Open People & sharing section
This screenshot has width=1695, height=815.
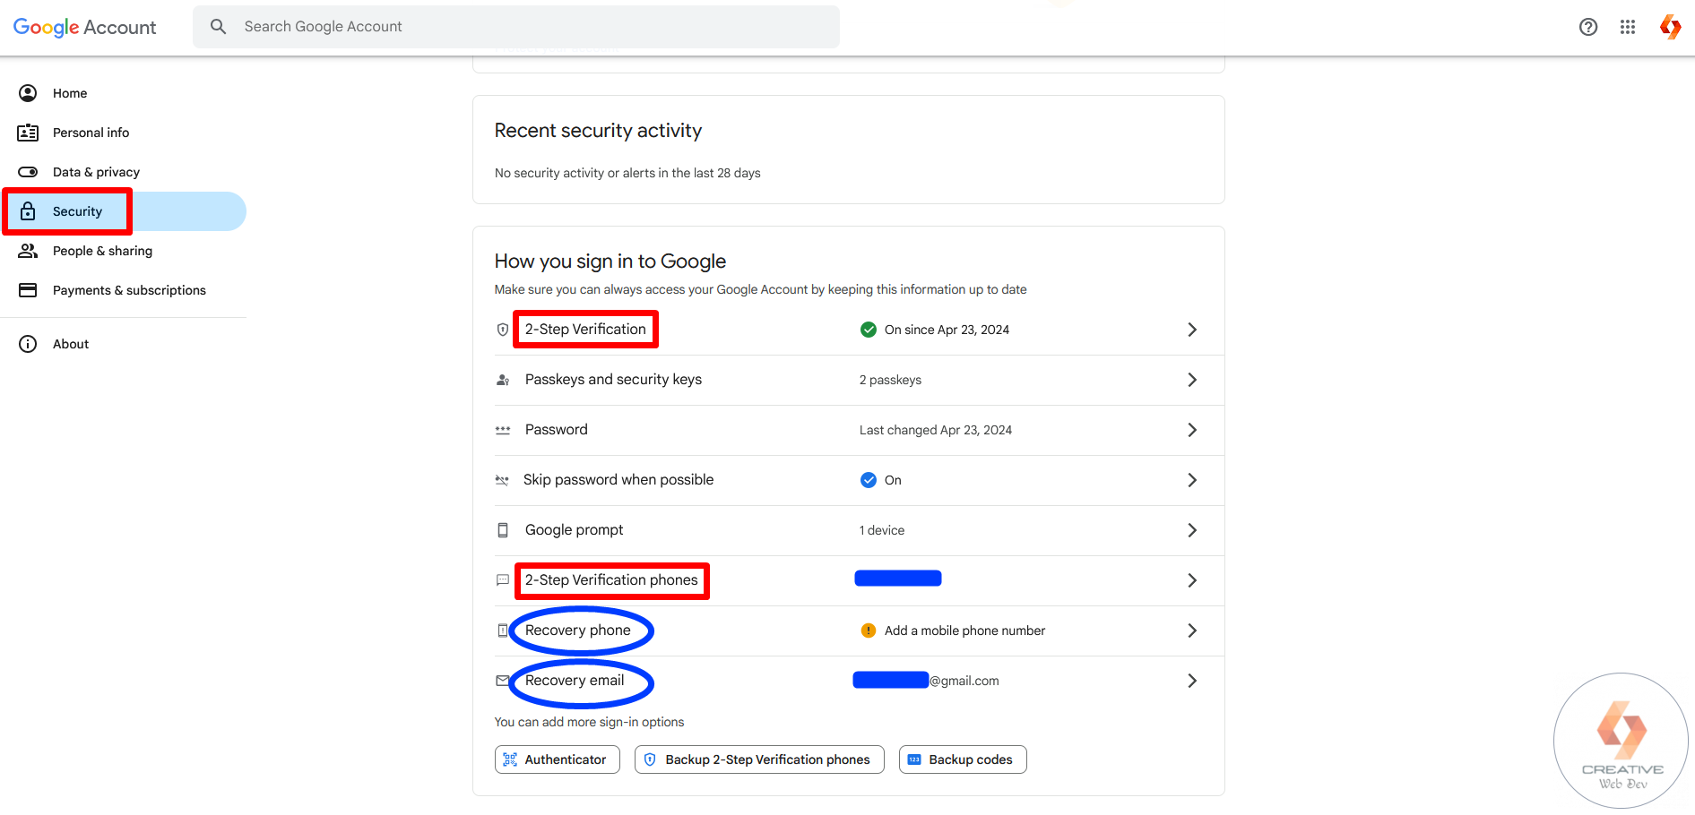click(124, 251)
